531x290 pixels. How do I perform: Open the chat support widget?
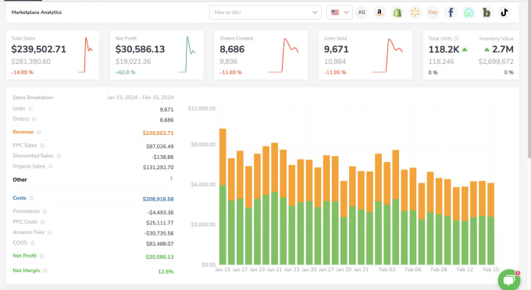point(509,280)
